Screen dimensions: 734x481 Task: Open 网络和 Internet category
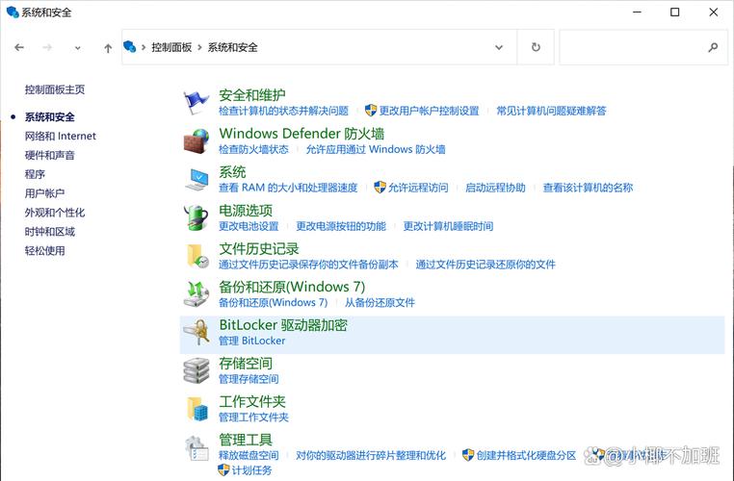(x=61, y=136)
